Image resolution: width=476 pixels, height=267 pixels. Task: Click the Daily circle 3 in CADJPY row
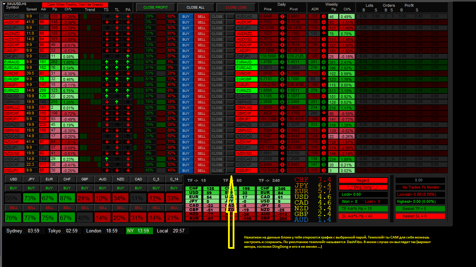coord(282,51)
